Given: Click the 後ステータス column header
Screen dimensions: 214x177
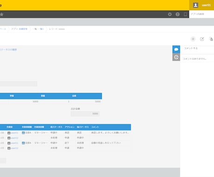Looking at the screenshot, I should pos(83,127).
